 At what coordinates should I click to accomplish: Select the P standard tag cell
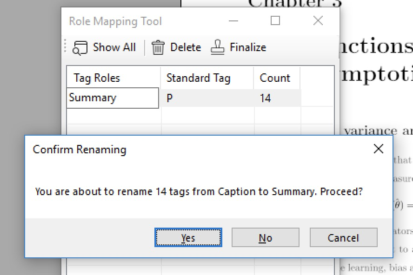coord(207,98)
